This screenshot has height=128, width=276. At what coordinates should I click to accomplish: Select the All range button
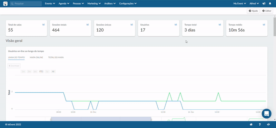point(53,72)
